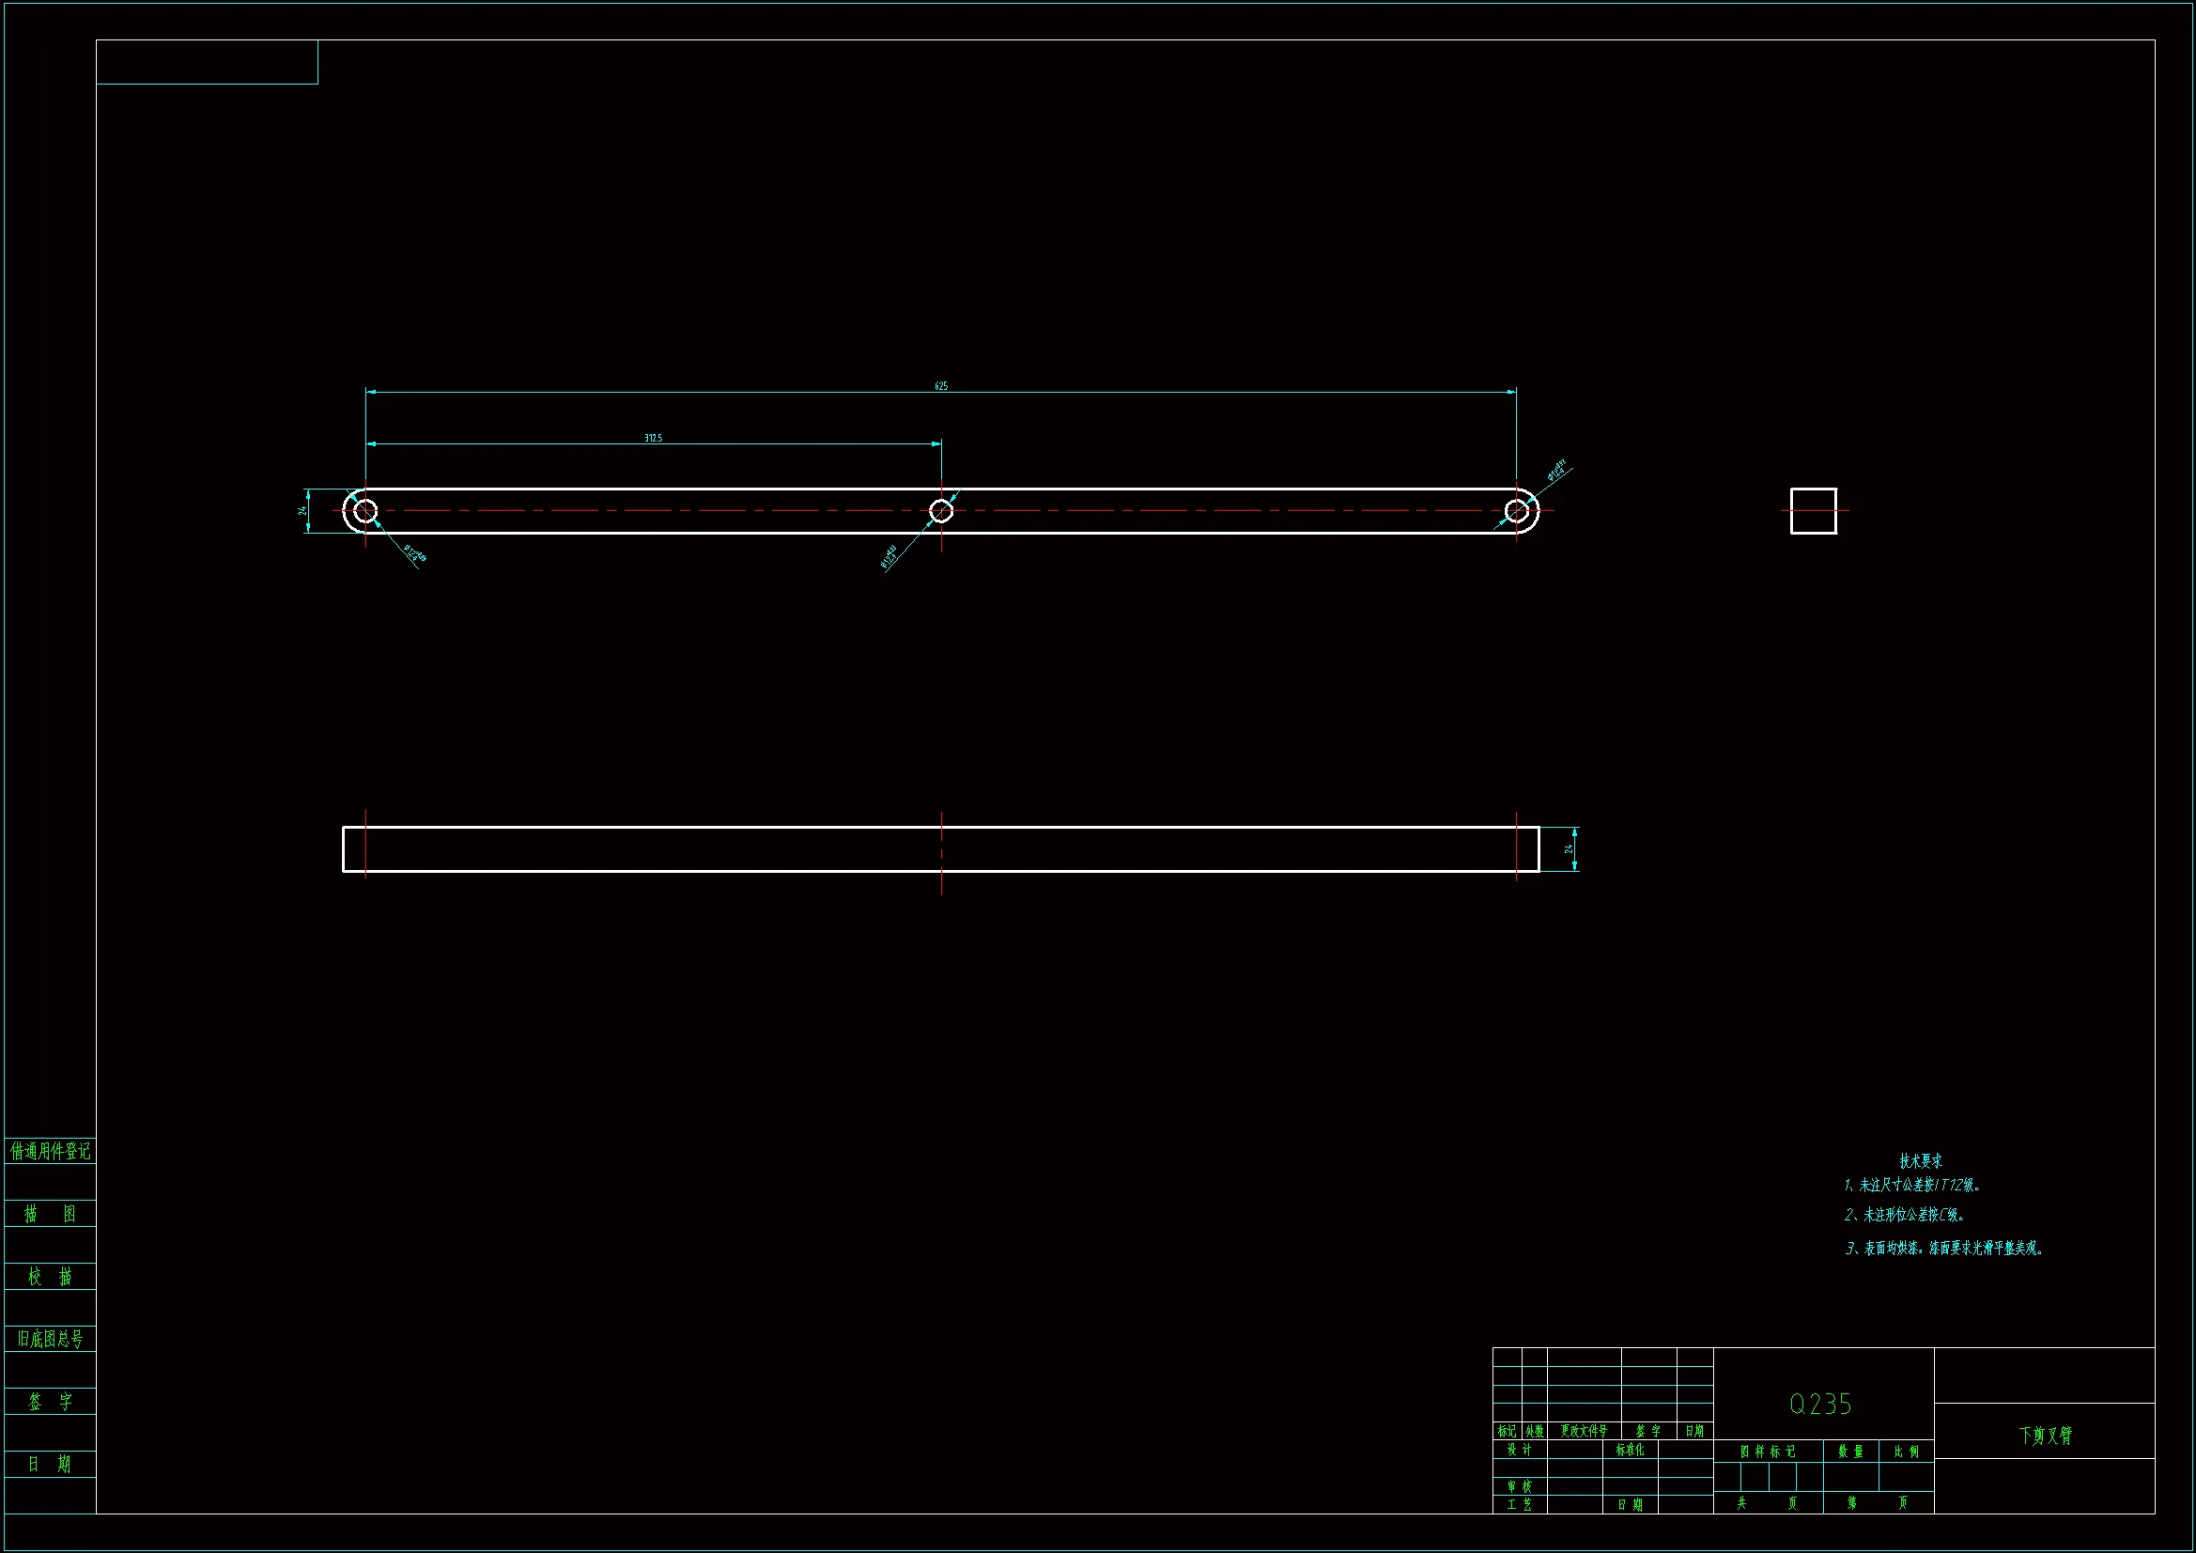Select the 比例 scale cell label
The height and width of the screenshot is (1553, 2196).
1906,1452
